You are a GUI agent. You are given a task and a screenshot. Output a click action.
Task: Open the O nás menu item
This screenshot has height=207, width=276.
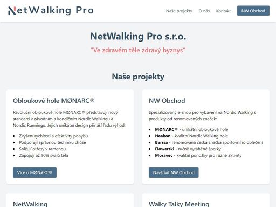(x=204, y=11)
